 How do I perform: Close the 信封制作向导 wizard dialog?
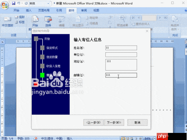pyautogui.click(x=147, y=31)
